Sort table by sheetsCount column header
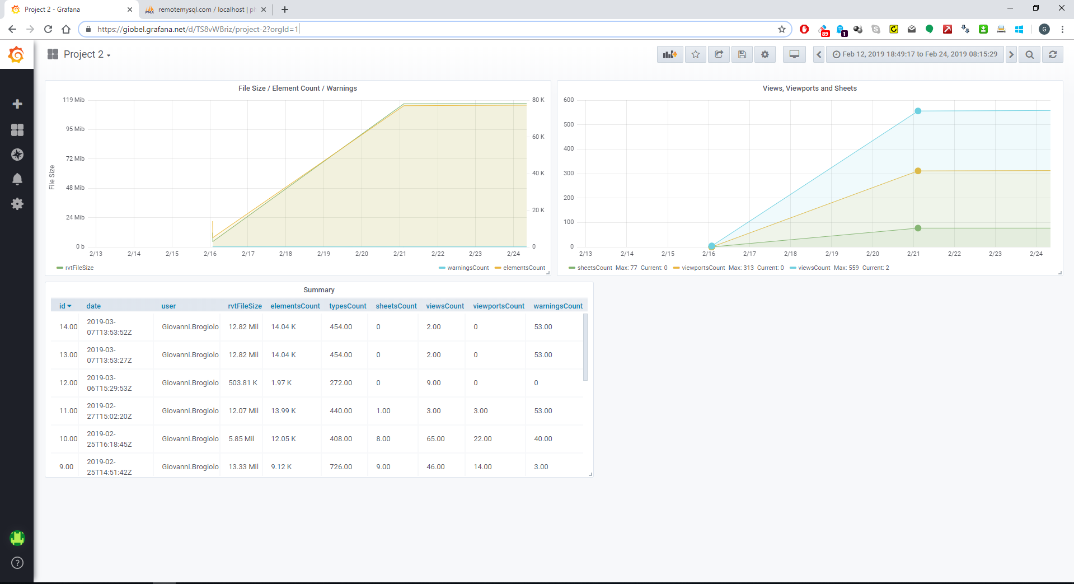The width and height of the screenshot is (1074, 584). pos(396,306)
